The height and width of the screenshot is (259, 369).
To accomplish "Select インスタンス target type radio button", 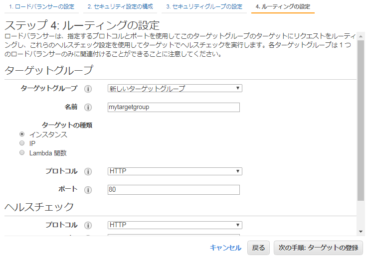I will tap(22, 134).
